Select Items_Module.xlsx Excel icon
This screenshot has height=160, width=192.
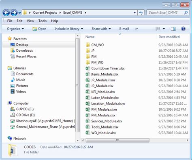pos(88,74)
